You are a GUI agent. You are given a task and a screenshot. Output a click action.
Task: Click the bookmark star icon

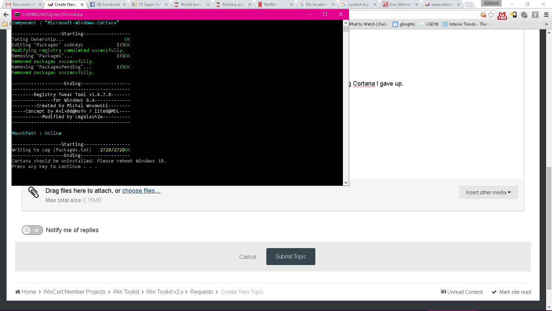pos(491,15)
